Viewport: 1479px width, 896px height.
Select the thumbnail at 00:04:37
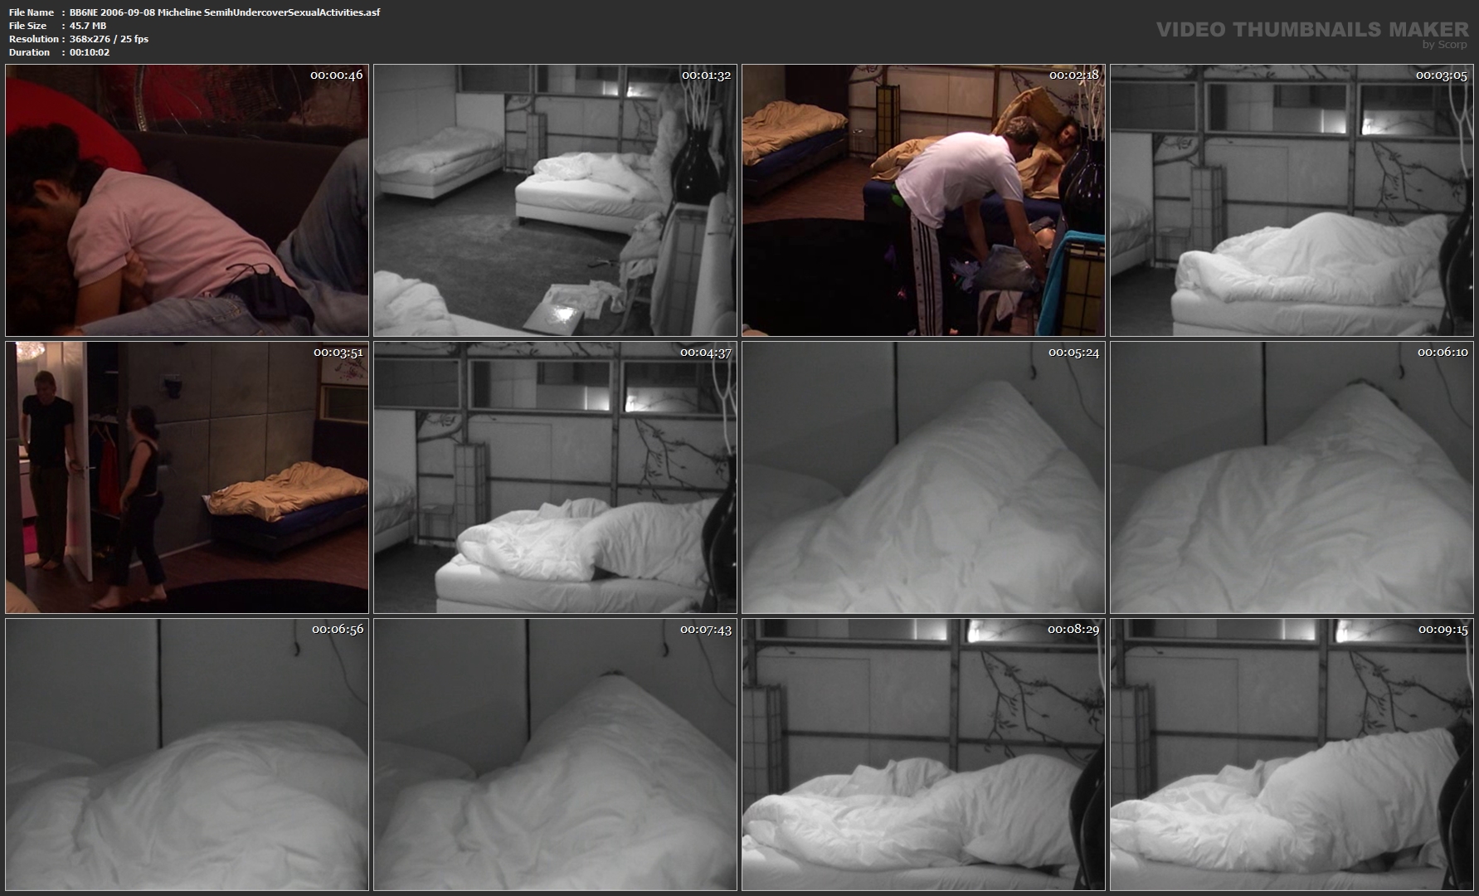(555, 477)
